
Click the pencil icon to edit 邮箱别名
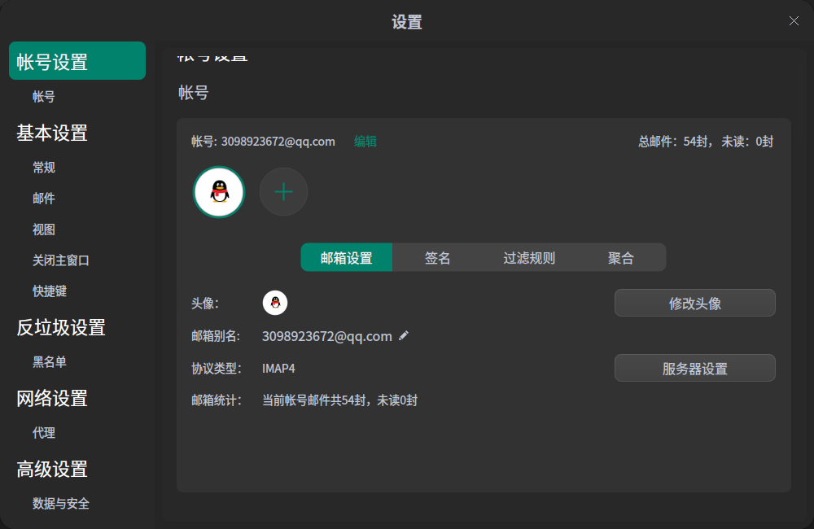[x=404, y=335]
